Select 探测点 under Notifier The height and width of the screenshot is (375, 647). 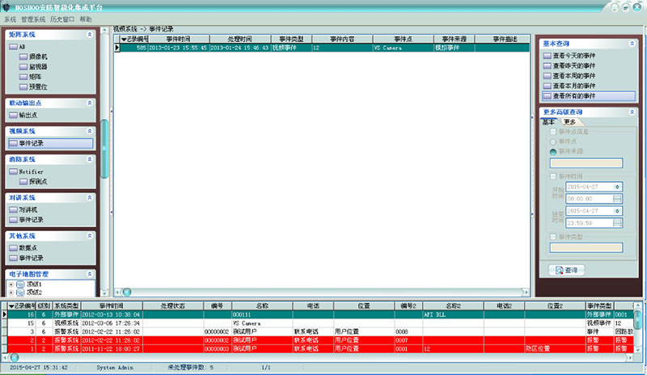pos(37,181)
